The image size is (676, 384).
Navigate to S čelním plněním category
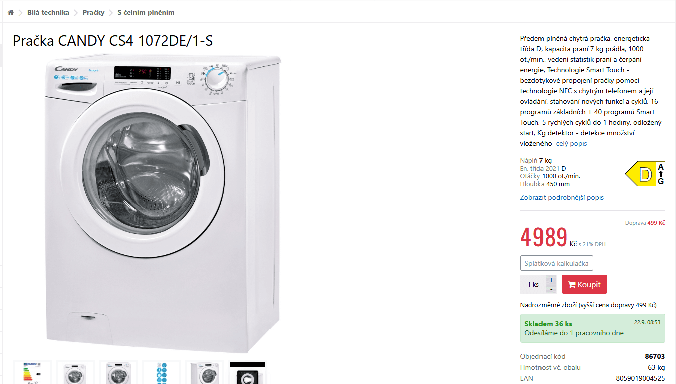(x=146, y=12)
